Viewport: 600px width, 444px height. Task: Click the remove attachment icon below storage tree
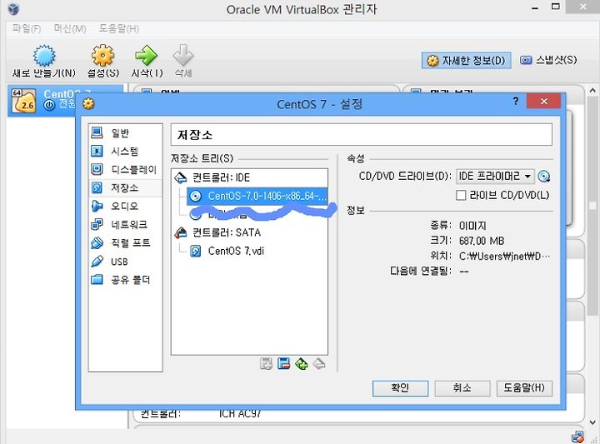coord(283,363)
